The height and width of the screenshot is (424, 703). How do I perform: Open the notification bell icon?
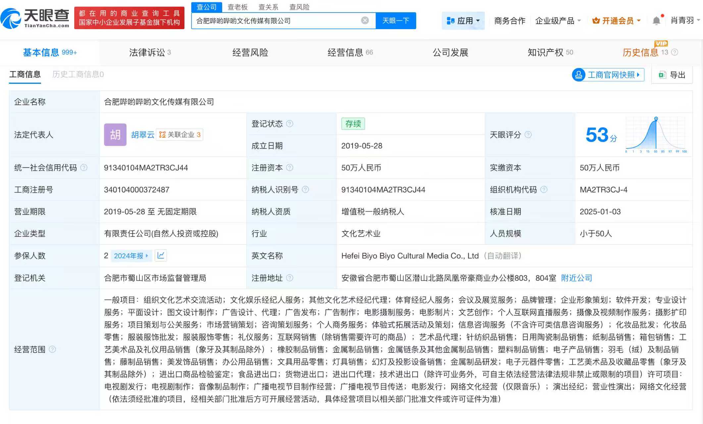point(656,21)
